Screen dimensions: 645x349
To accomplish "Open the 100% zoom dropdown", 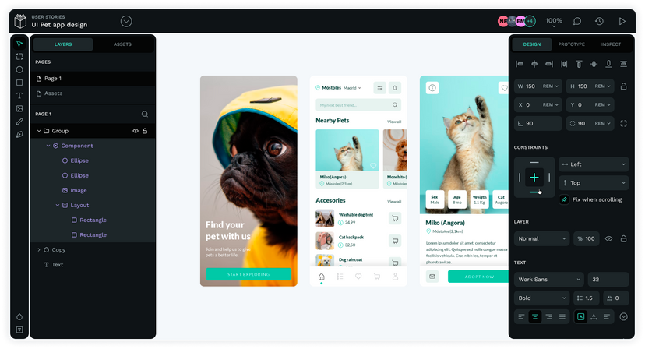I will [x=554, y=23].
